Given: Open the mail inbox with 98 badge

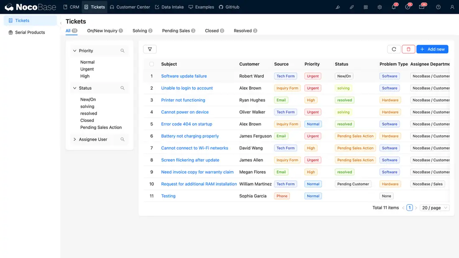Looking at the screenshot, I should [422, 7].
